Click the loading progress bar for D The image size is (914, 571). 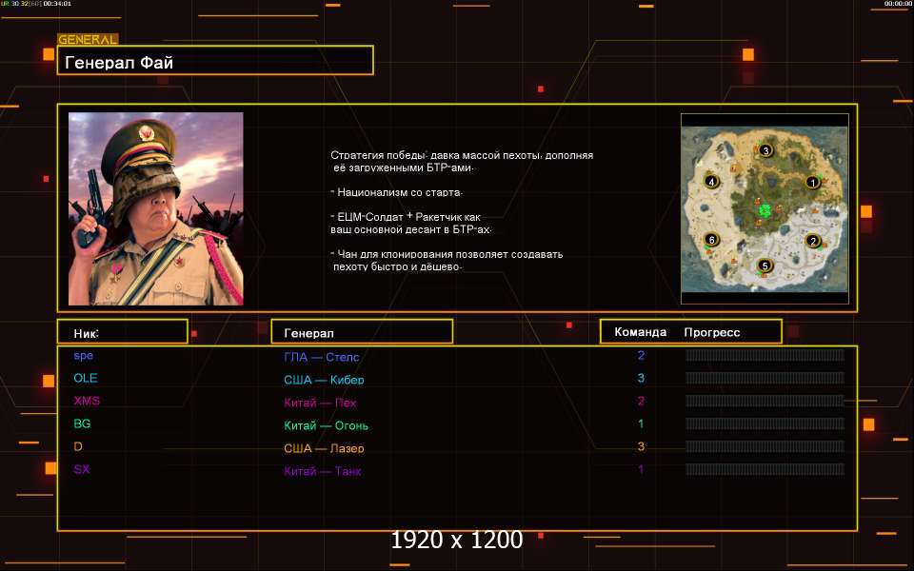[765, 446]
